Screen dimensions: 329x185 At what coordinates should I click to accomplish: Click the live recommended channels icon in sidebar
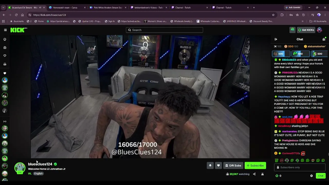coord(5,122)
